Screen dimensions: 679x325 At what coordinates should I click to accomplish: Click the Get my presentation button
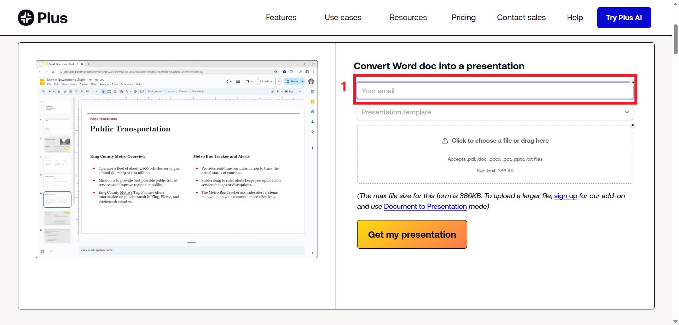click(x=412, y=235)
